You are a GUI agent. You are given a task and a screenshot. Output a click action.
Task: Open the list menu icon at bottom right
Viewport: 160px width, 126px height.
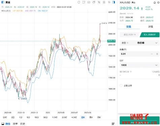113,124
